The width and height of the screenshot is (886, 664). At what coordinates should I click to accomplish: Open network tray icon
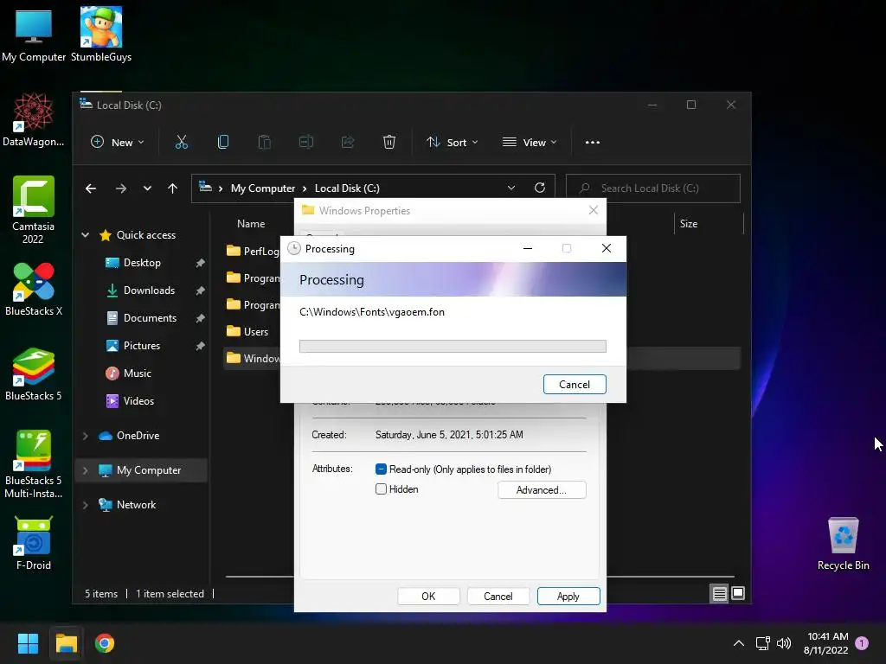pyautogui.click(x=763, y=643)
